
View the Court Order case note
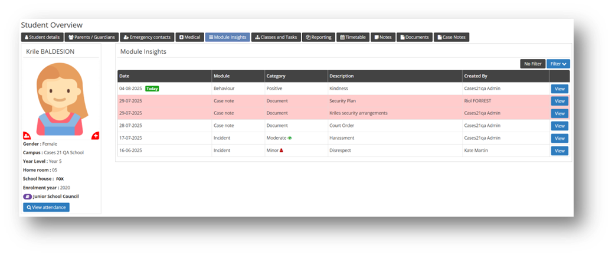pos(559,126)
